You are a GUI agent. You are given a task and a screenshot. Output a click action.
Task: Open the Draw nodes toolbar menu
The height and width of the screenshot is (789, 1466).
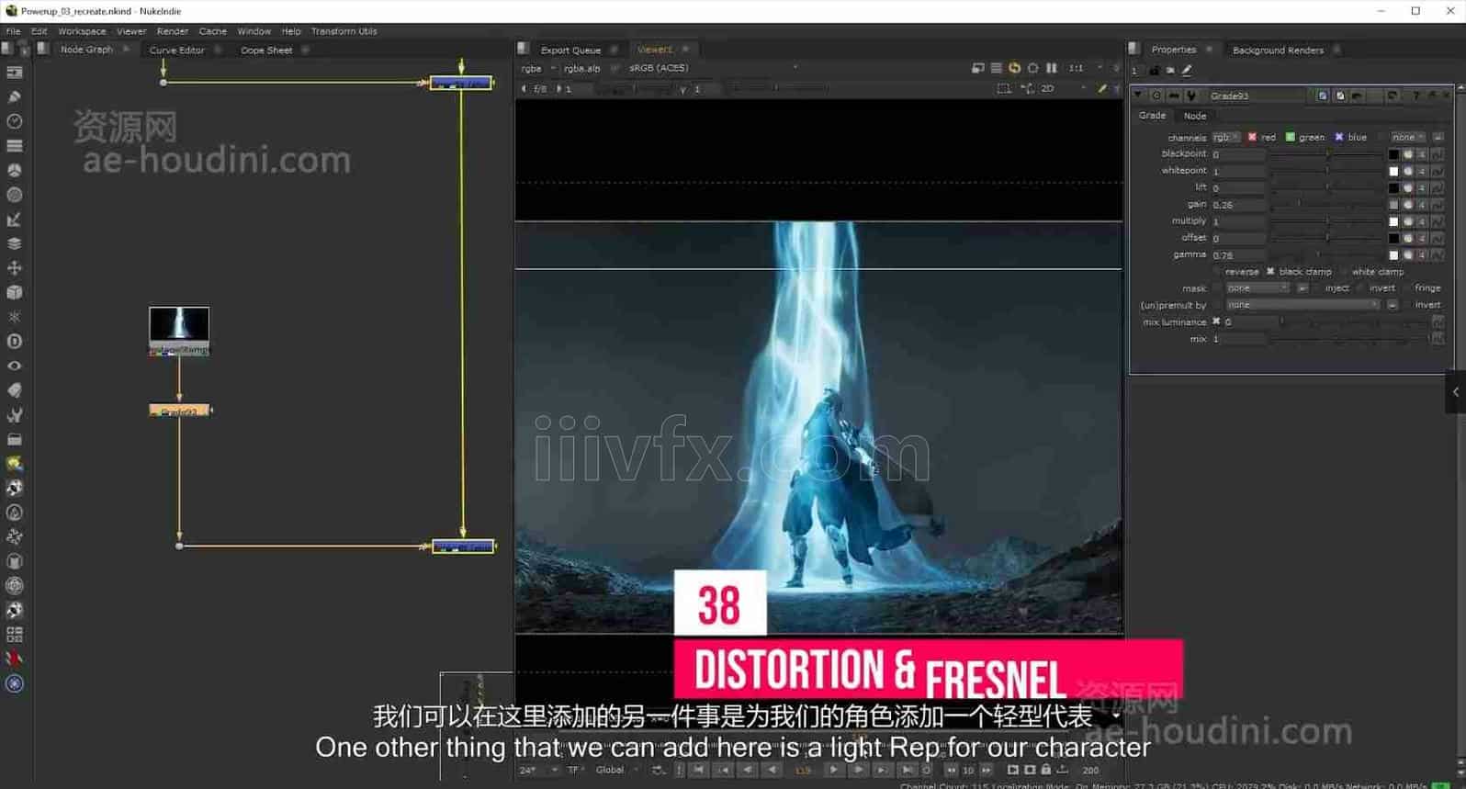tap(15, 96)
